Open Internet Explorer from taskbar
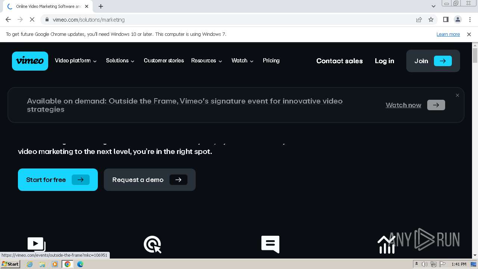The height and width of the screenshot is (269, 478). [30, 264]
